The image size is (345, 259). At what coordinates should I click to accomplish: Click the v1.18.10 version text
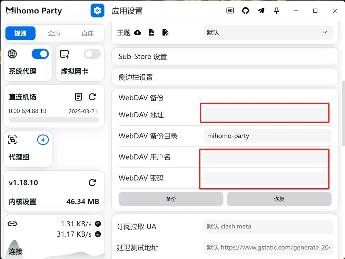click(23, 182)
